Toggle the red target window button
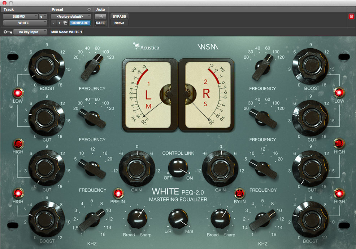Image resolution: width=356 pixels, height=249 pixels. point(351,16)
